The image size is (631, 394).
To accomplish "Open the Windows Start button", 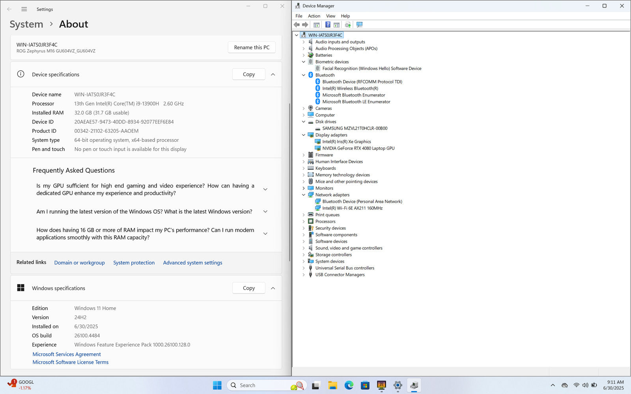I will 217,385.
